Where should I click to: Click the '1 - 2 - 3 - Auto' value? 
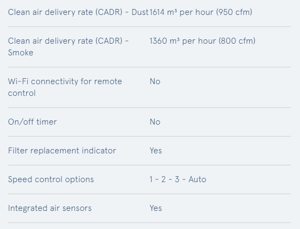pos(178,179)
